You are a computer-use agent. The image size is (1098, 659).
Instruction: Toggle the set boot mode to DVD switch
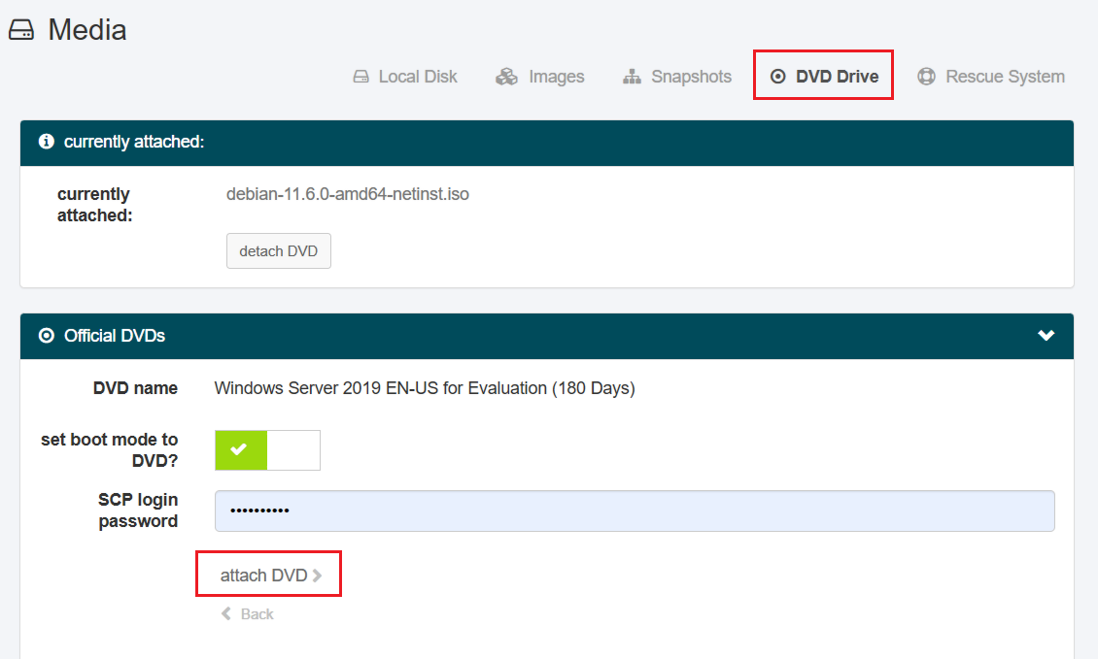[267, 450]
